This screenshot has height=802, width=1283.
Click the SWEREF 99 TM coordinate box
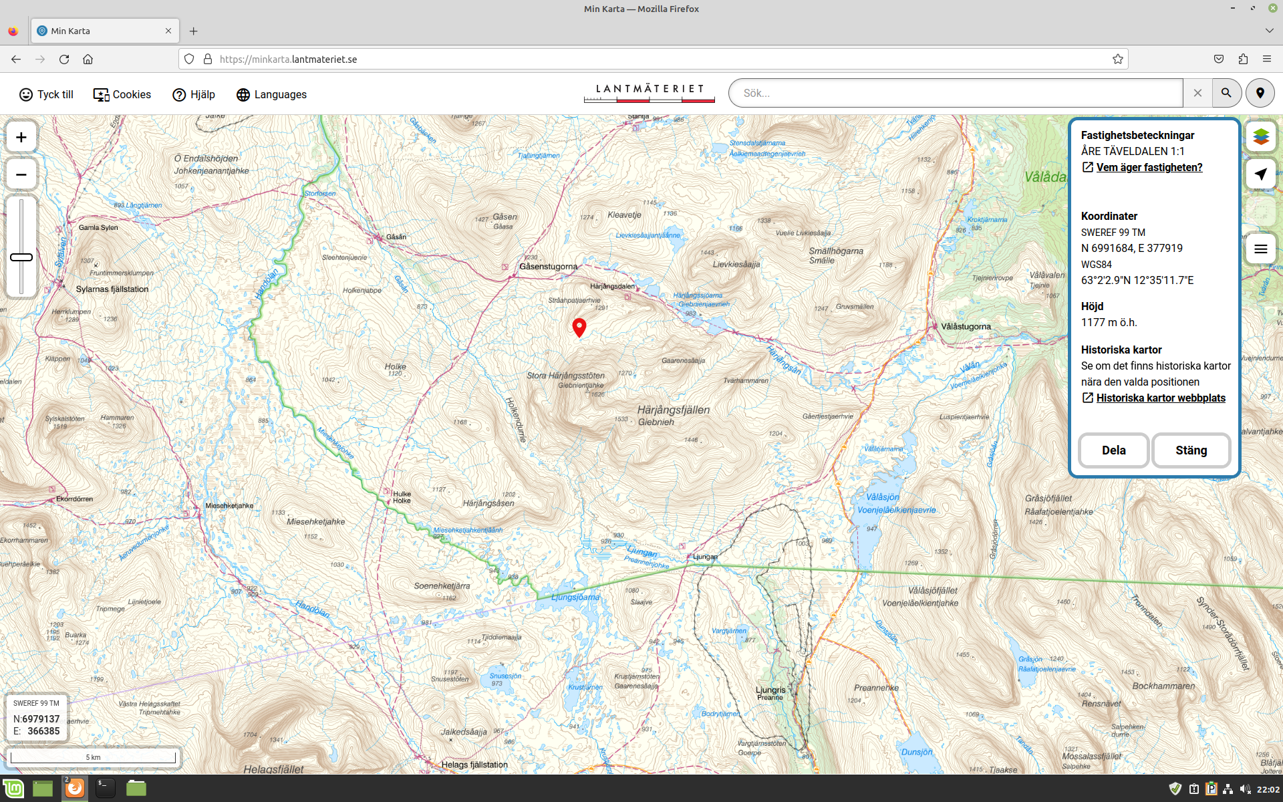37,718
